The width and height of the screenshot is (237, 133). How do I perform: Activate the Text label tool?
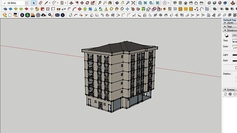[105, 3]
